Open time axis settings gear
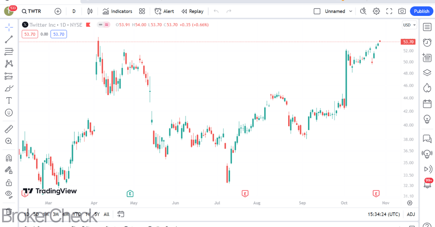 pos(410,203)
